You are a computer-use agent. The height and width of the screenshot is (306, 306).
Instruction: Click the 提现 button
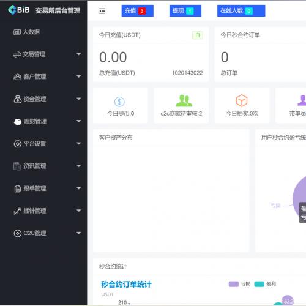click(x=185, y=11)
